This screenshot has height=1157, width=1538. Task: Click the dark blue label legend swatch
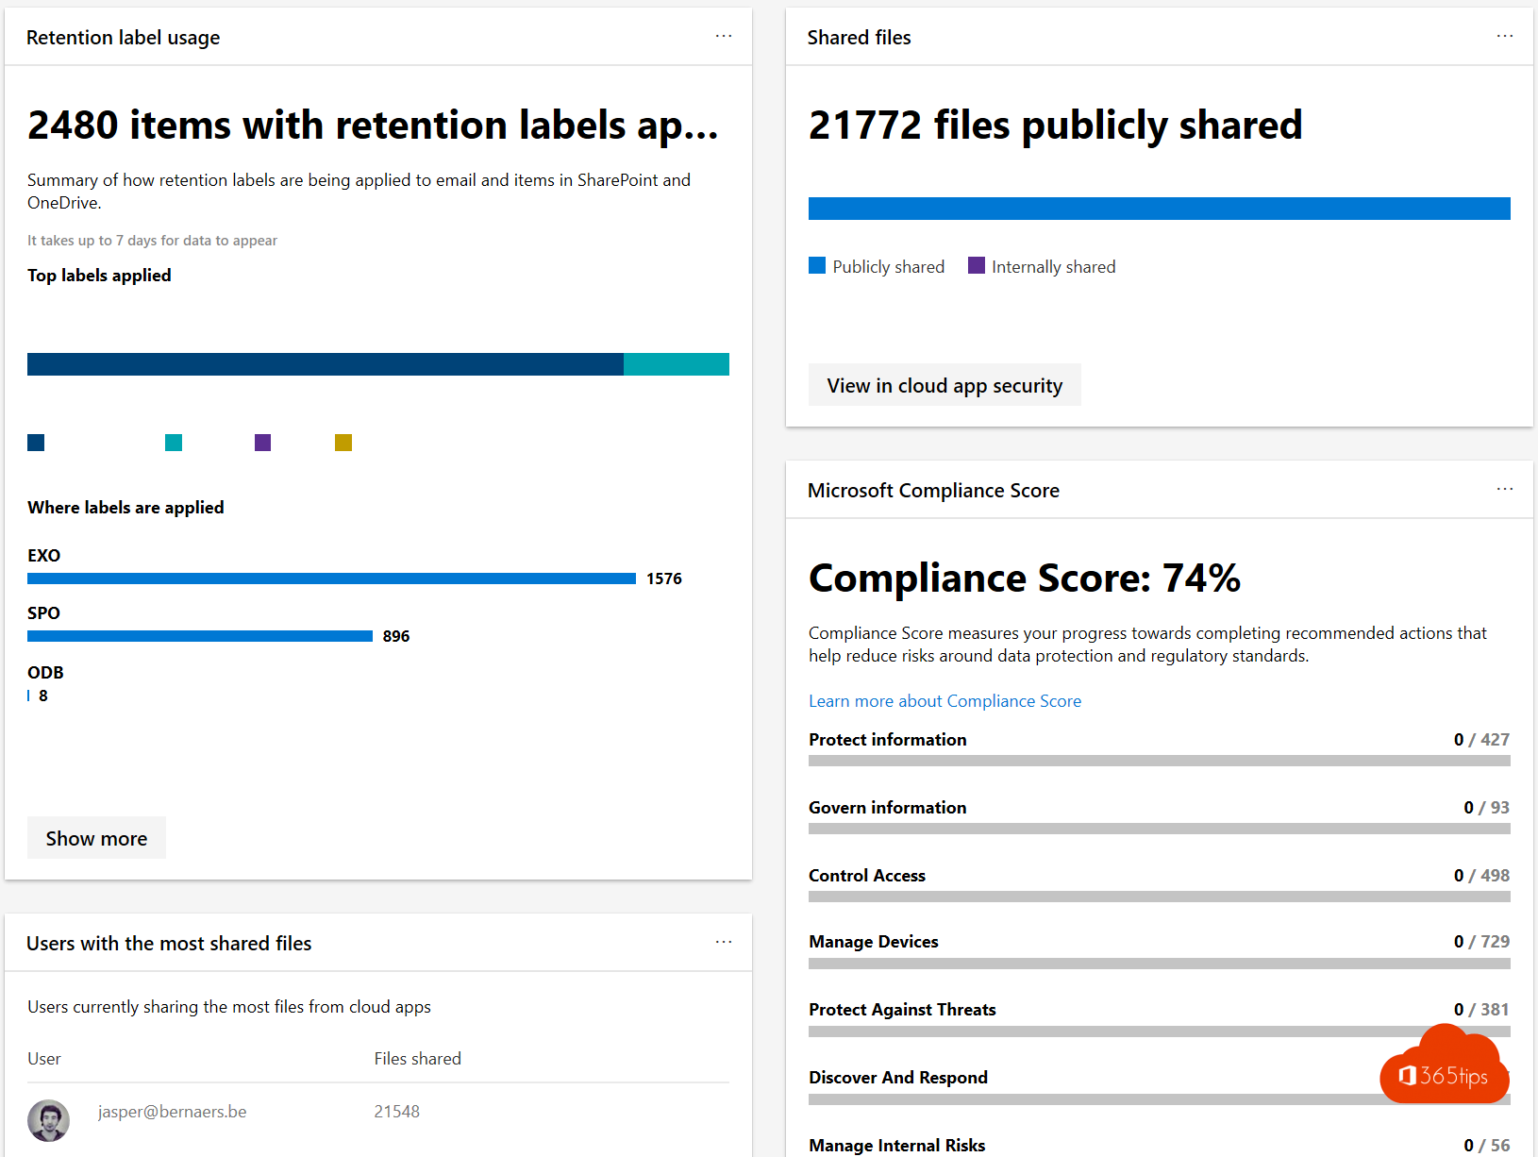tap(36, 443)
